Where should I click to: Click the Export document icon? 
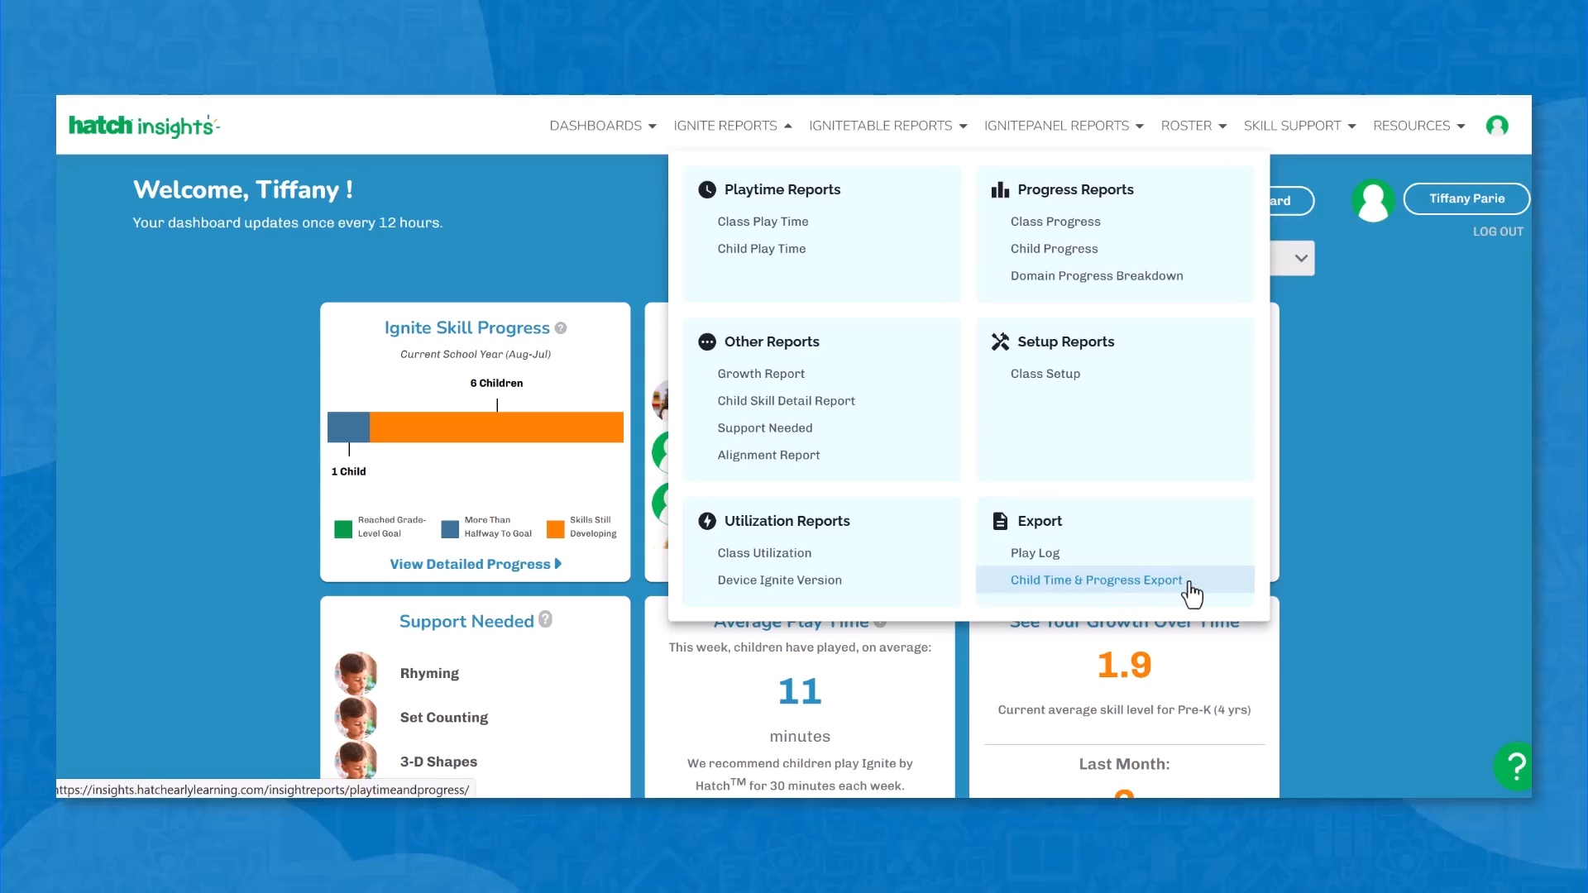pos(1000,521)
